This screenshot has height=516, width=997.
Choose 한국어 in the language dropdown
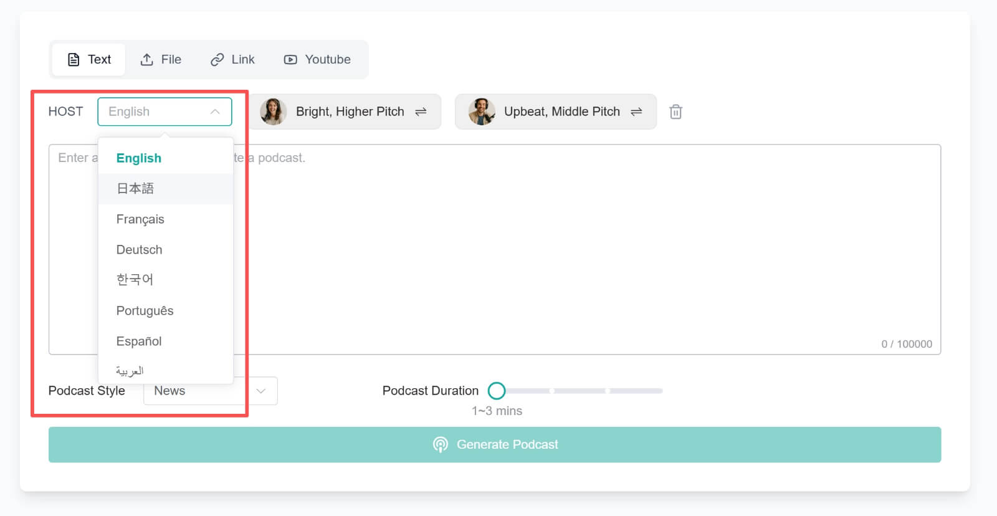(135, 280)
